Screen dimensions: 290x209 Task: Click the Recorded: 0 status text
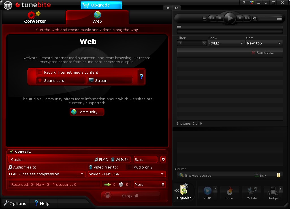click(22, 184)
